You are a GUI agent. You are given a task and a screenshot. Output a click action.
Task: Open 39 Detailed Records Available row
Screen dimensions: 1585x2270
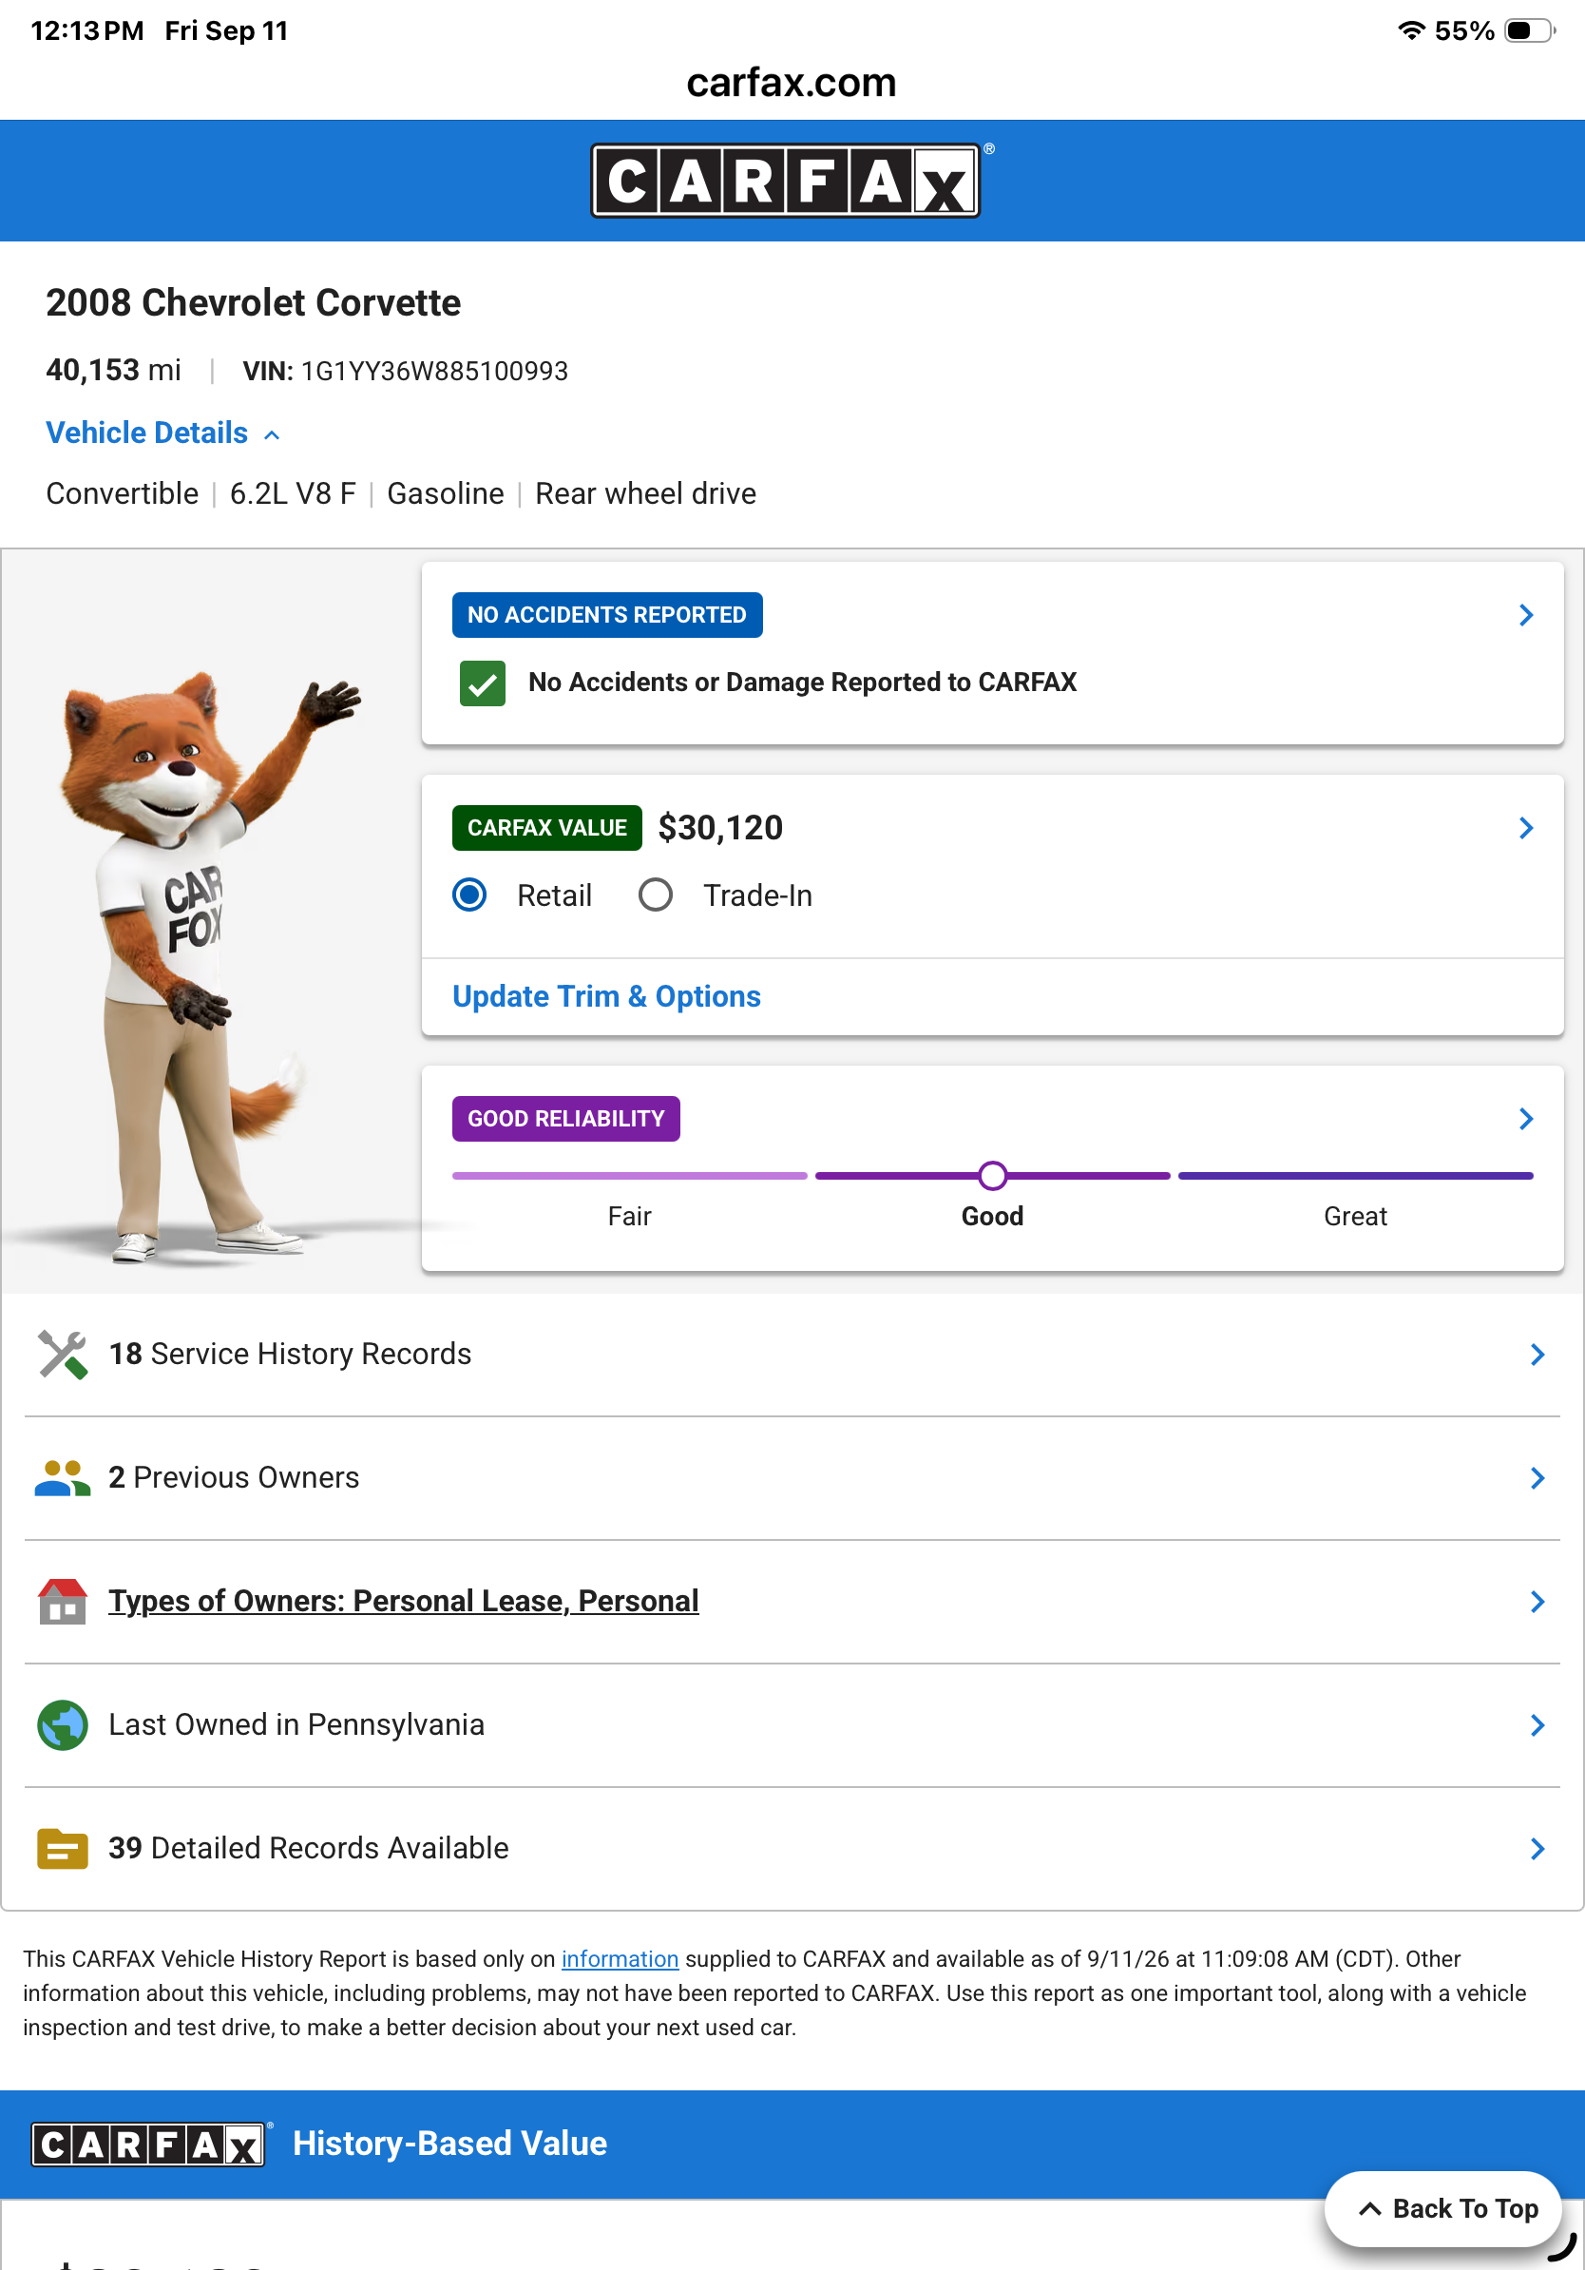click(792, 1849)
